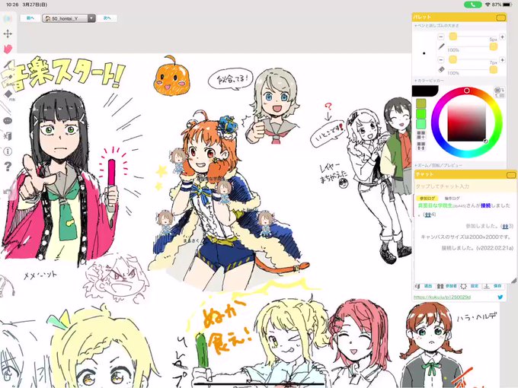Open the info circle icon
The image size is (518, 388).
pyautogui.click(x=8, y=151)
